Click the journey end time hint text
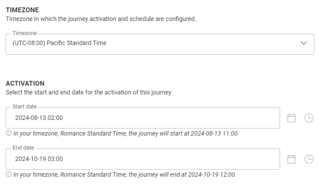 (x=124, y=175)
